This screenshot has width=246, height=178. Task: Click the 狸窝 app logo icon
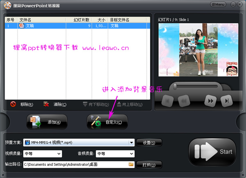pos(7,6)
